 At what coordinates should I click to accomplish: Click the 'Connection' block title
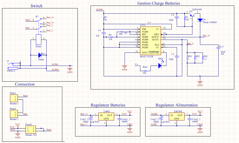(x=25, y=84)
